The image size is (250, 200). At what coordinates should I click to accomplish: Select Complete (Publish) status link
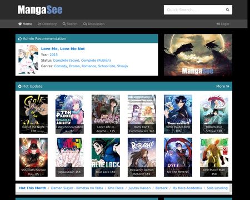tap(96, 61)
